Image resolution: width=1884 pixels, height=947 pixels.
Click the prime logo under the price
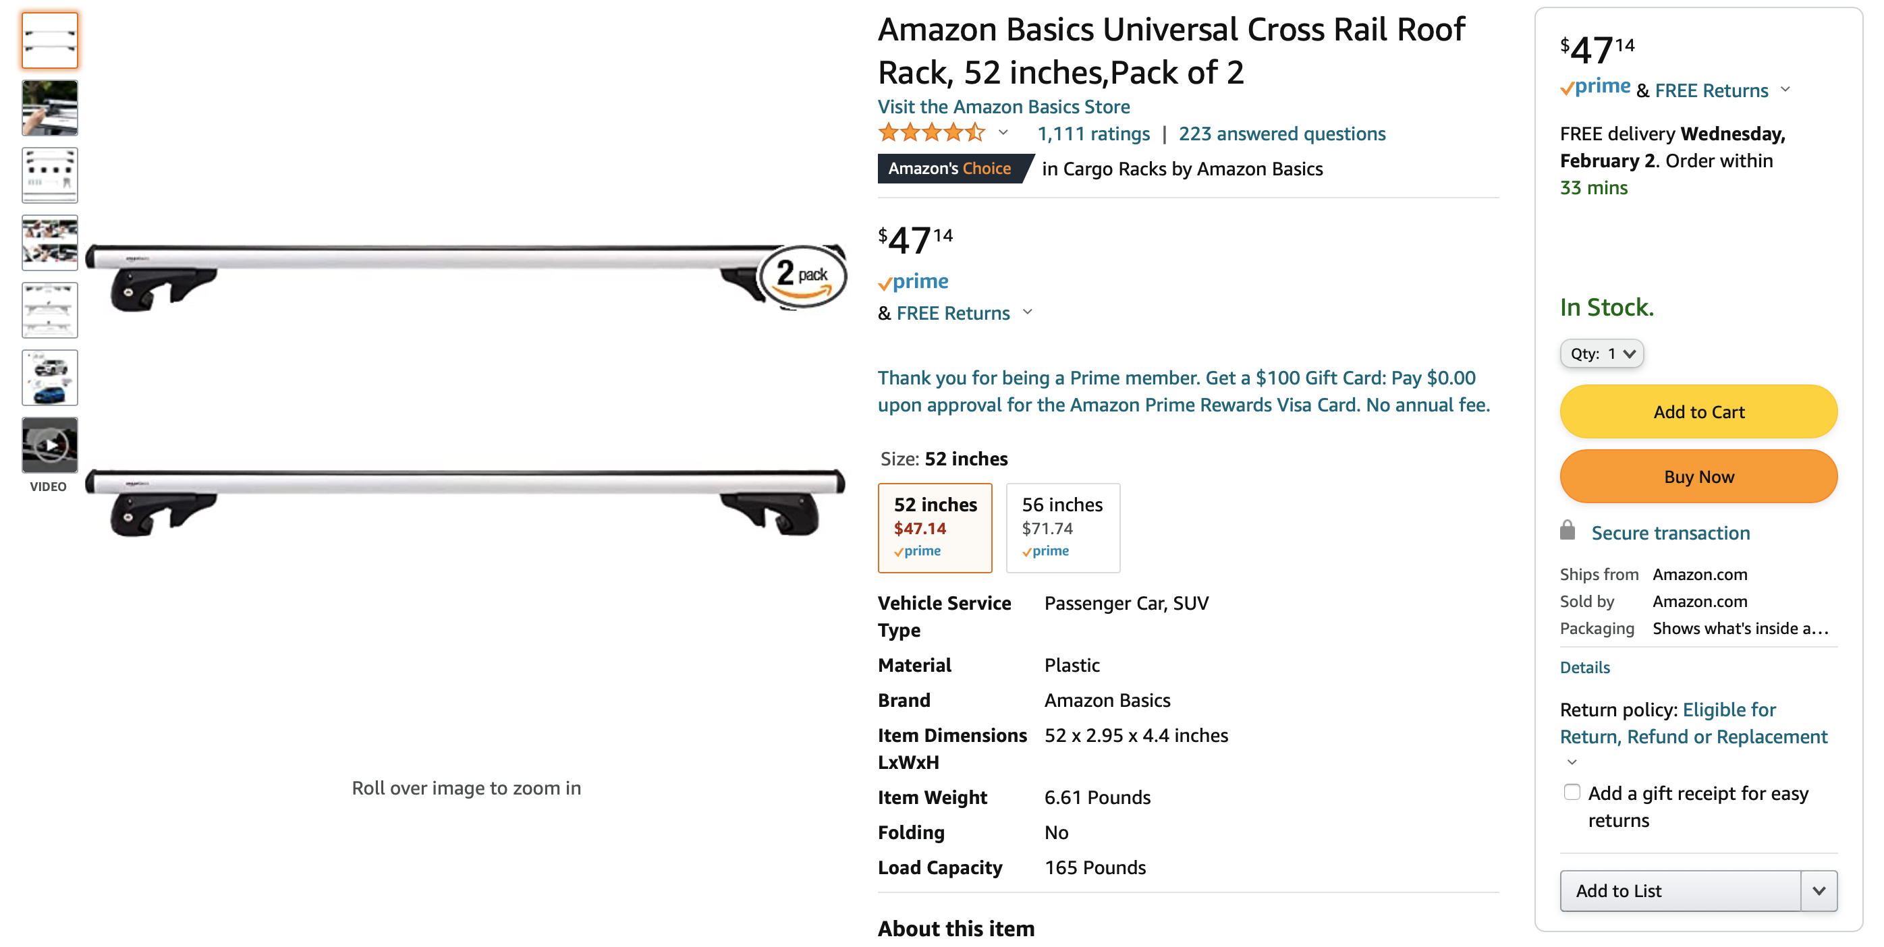pyautogui.click(x=914, y=281)
